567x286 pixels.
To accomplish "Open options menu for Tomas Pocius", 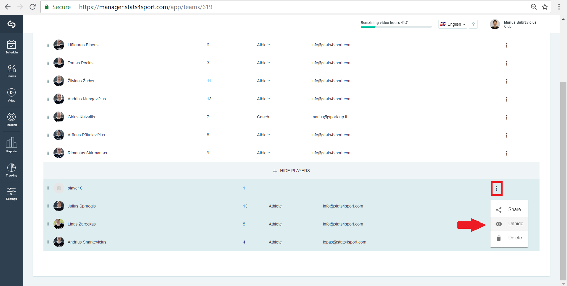I will (x=507, y=63).
